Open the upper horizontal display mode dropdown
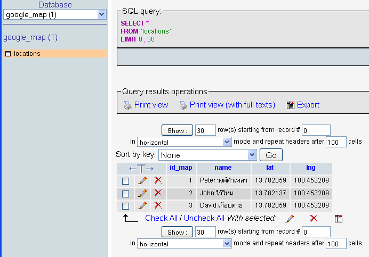 184,142
